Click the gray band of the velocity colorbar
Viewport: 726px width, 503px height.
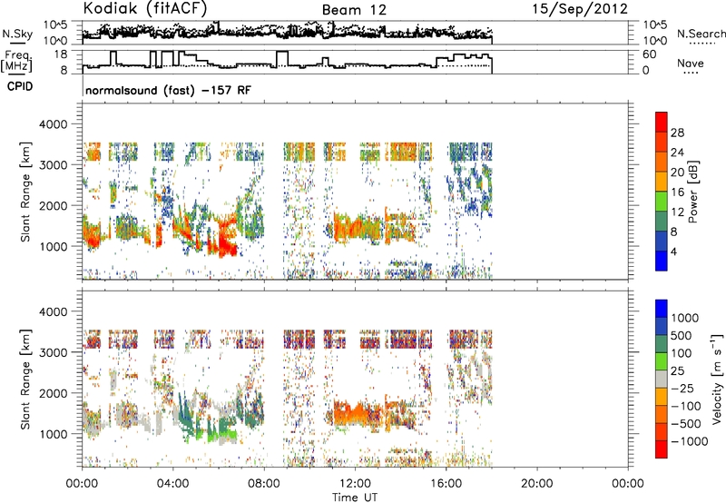pyautogui.click(x=662, y=379)
